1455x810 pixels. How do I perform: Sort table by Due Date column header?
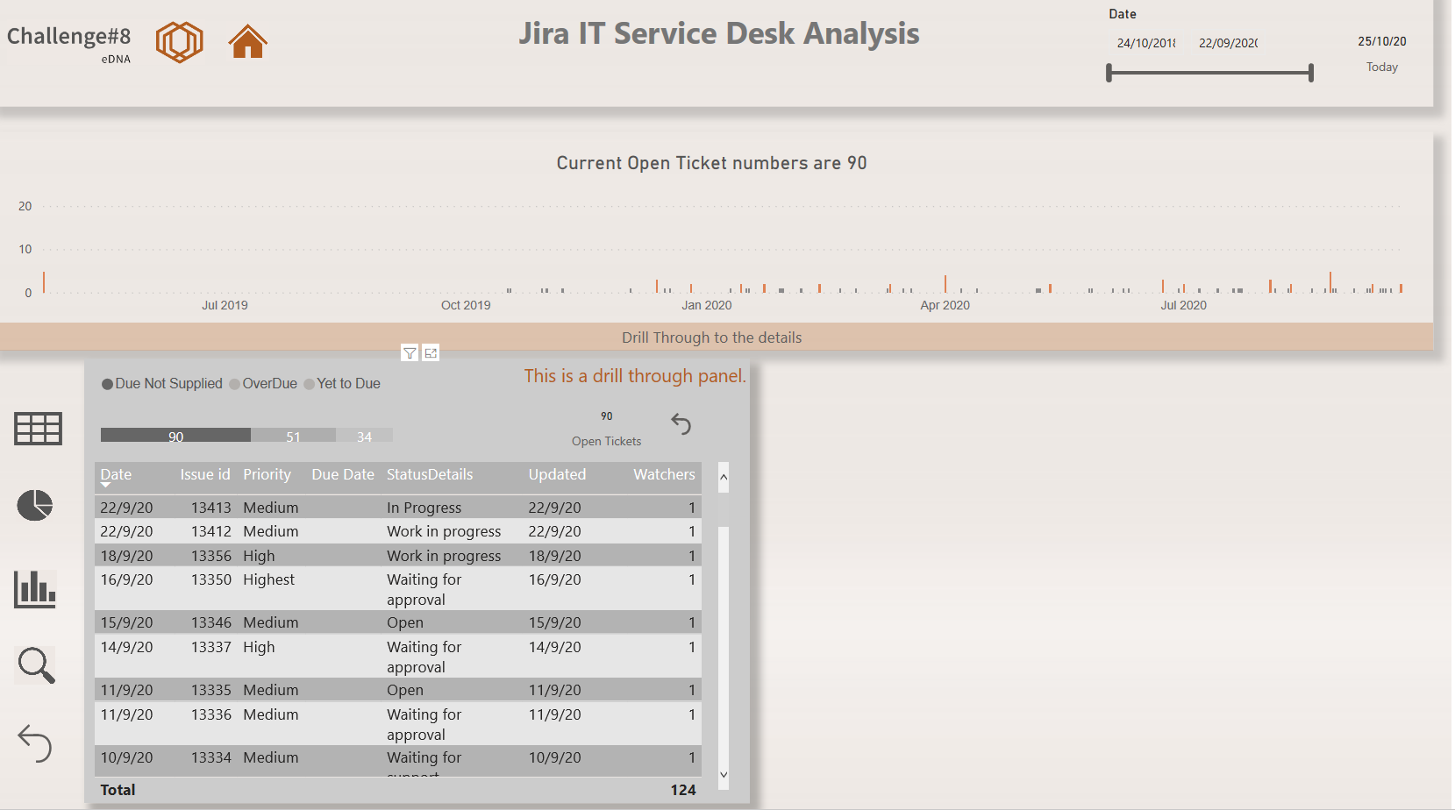click(343, 474)
